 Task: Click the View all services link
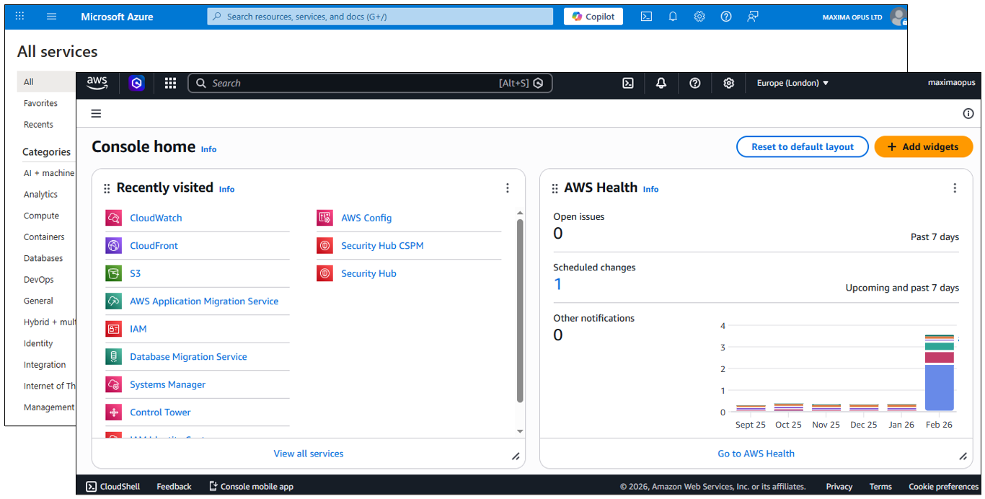pos(309,454)
